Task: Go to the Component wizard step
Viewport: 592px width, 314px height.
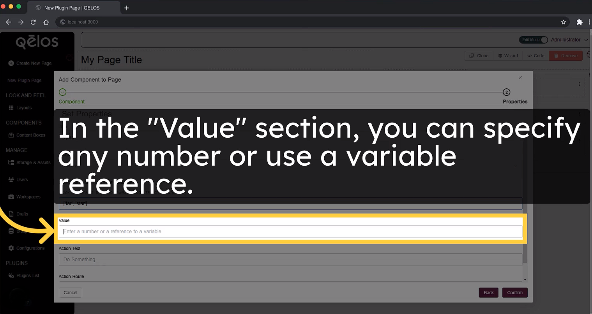Action: [63, 92]
